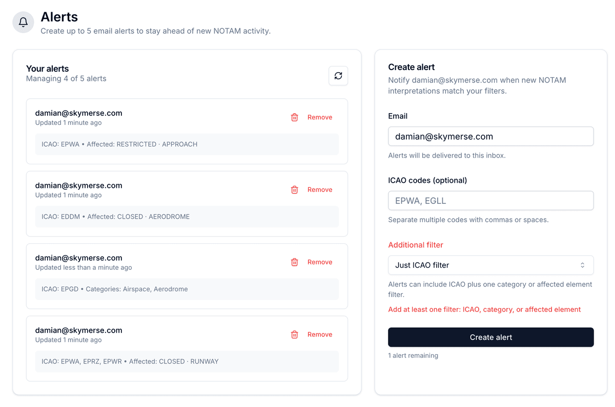Select the EPWA, EPRZ, EPWR runway summary

point(130,361)
